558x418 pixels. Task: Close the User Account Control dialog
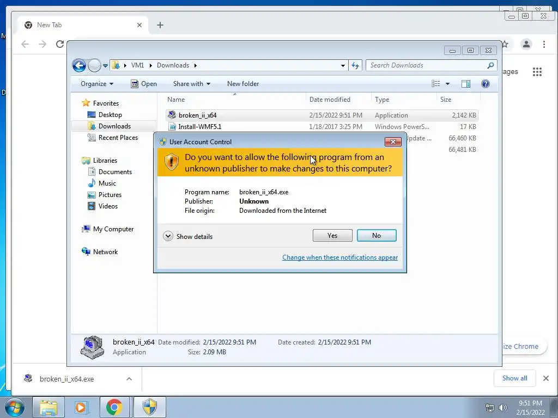[393, 142]
